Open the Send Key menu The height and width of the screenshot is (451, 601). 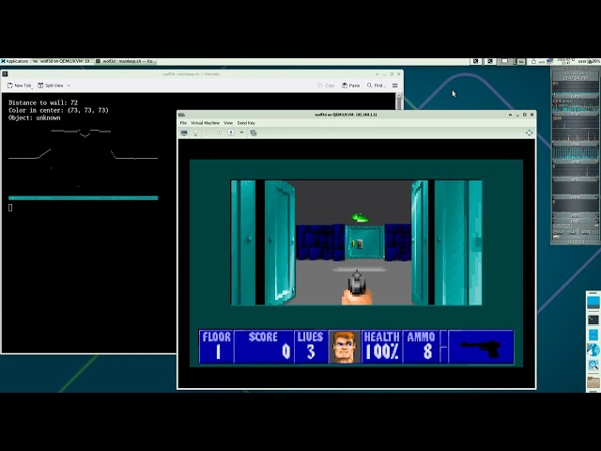[246, 123]
